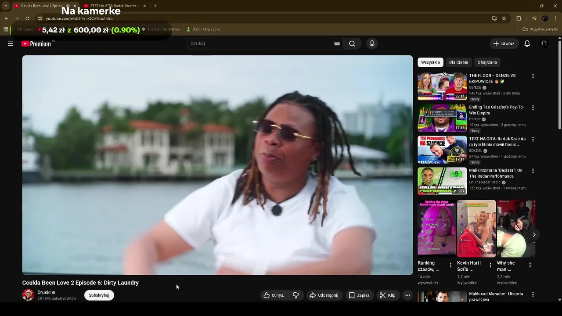Viewport: 562px width, 316px height.
Task: Click the video player area
Action: pyautogui.click(x=218, y=165)
